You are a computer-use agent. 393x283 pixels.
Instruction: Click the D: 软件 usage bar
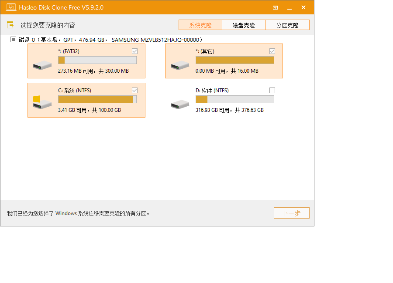(235, 99)
